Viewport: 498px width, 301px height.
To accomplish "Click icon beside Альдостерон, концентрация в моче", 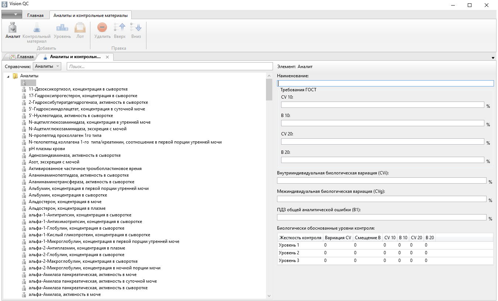I will tap(24, 202).
